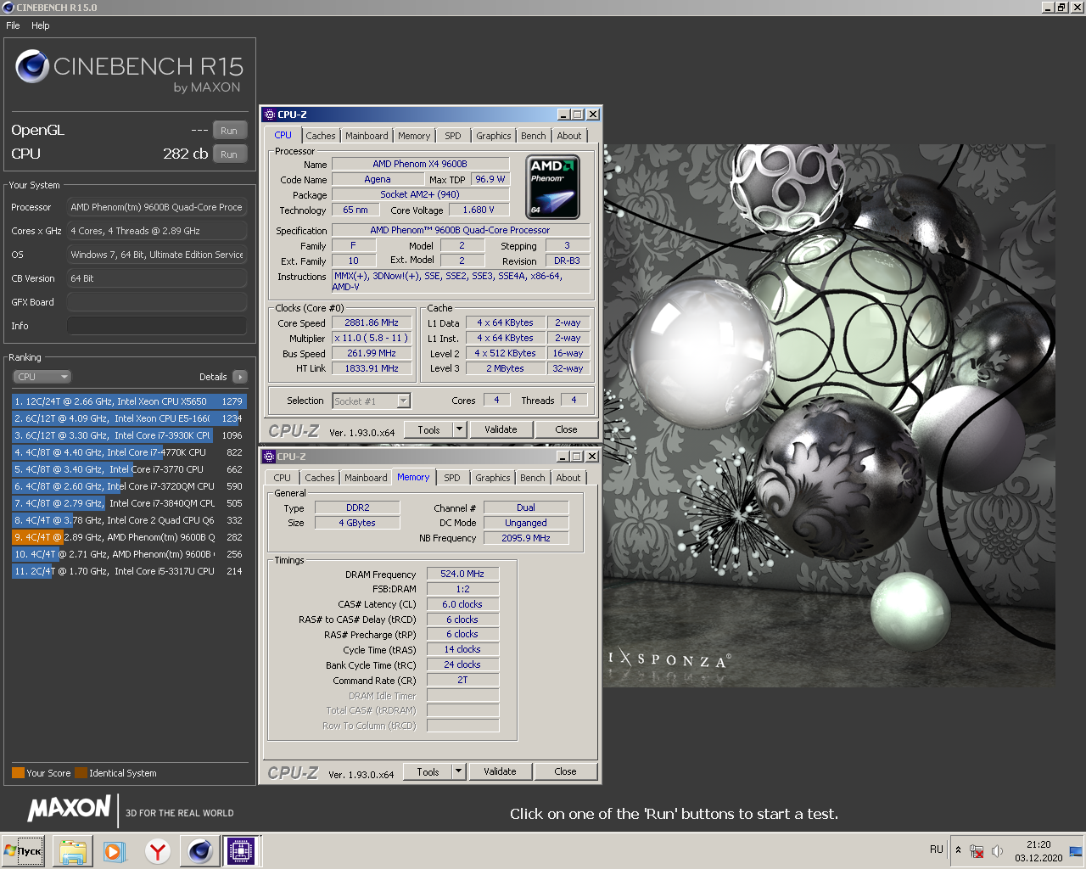Open the Socket #1 selection dropdown
Viewport: 1086px width, 869px height.
372,401
